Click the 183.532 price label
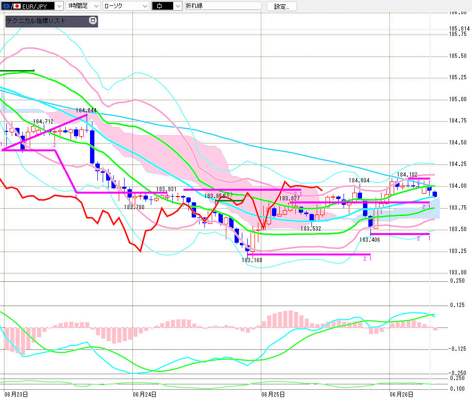Screen dimensions: 472x398 [311, 229]
